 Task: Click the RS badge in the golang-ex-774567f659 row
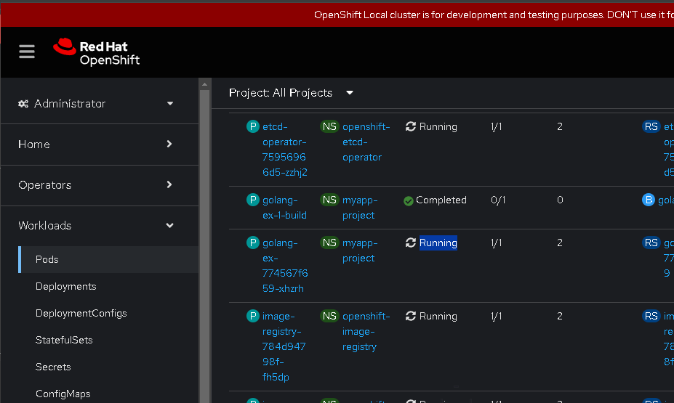coord(651,243)
